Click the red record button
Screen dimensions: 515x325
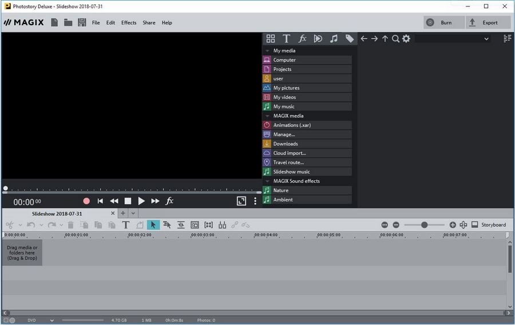pos(86,201)
